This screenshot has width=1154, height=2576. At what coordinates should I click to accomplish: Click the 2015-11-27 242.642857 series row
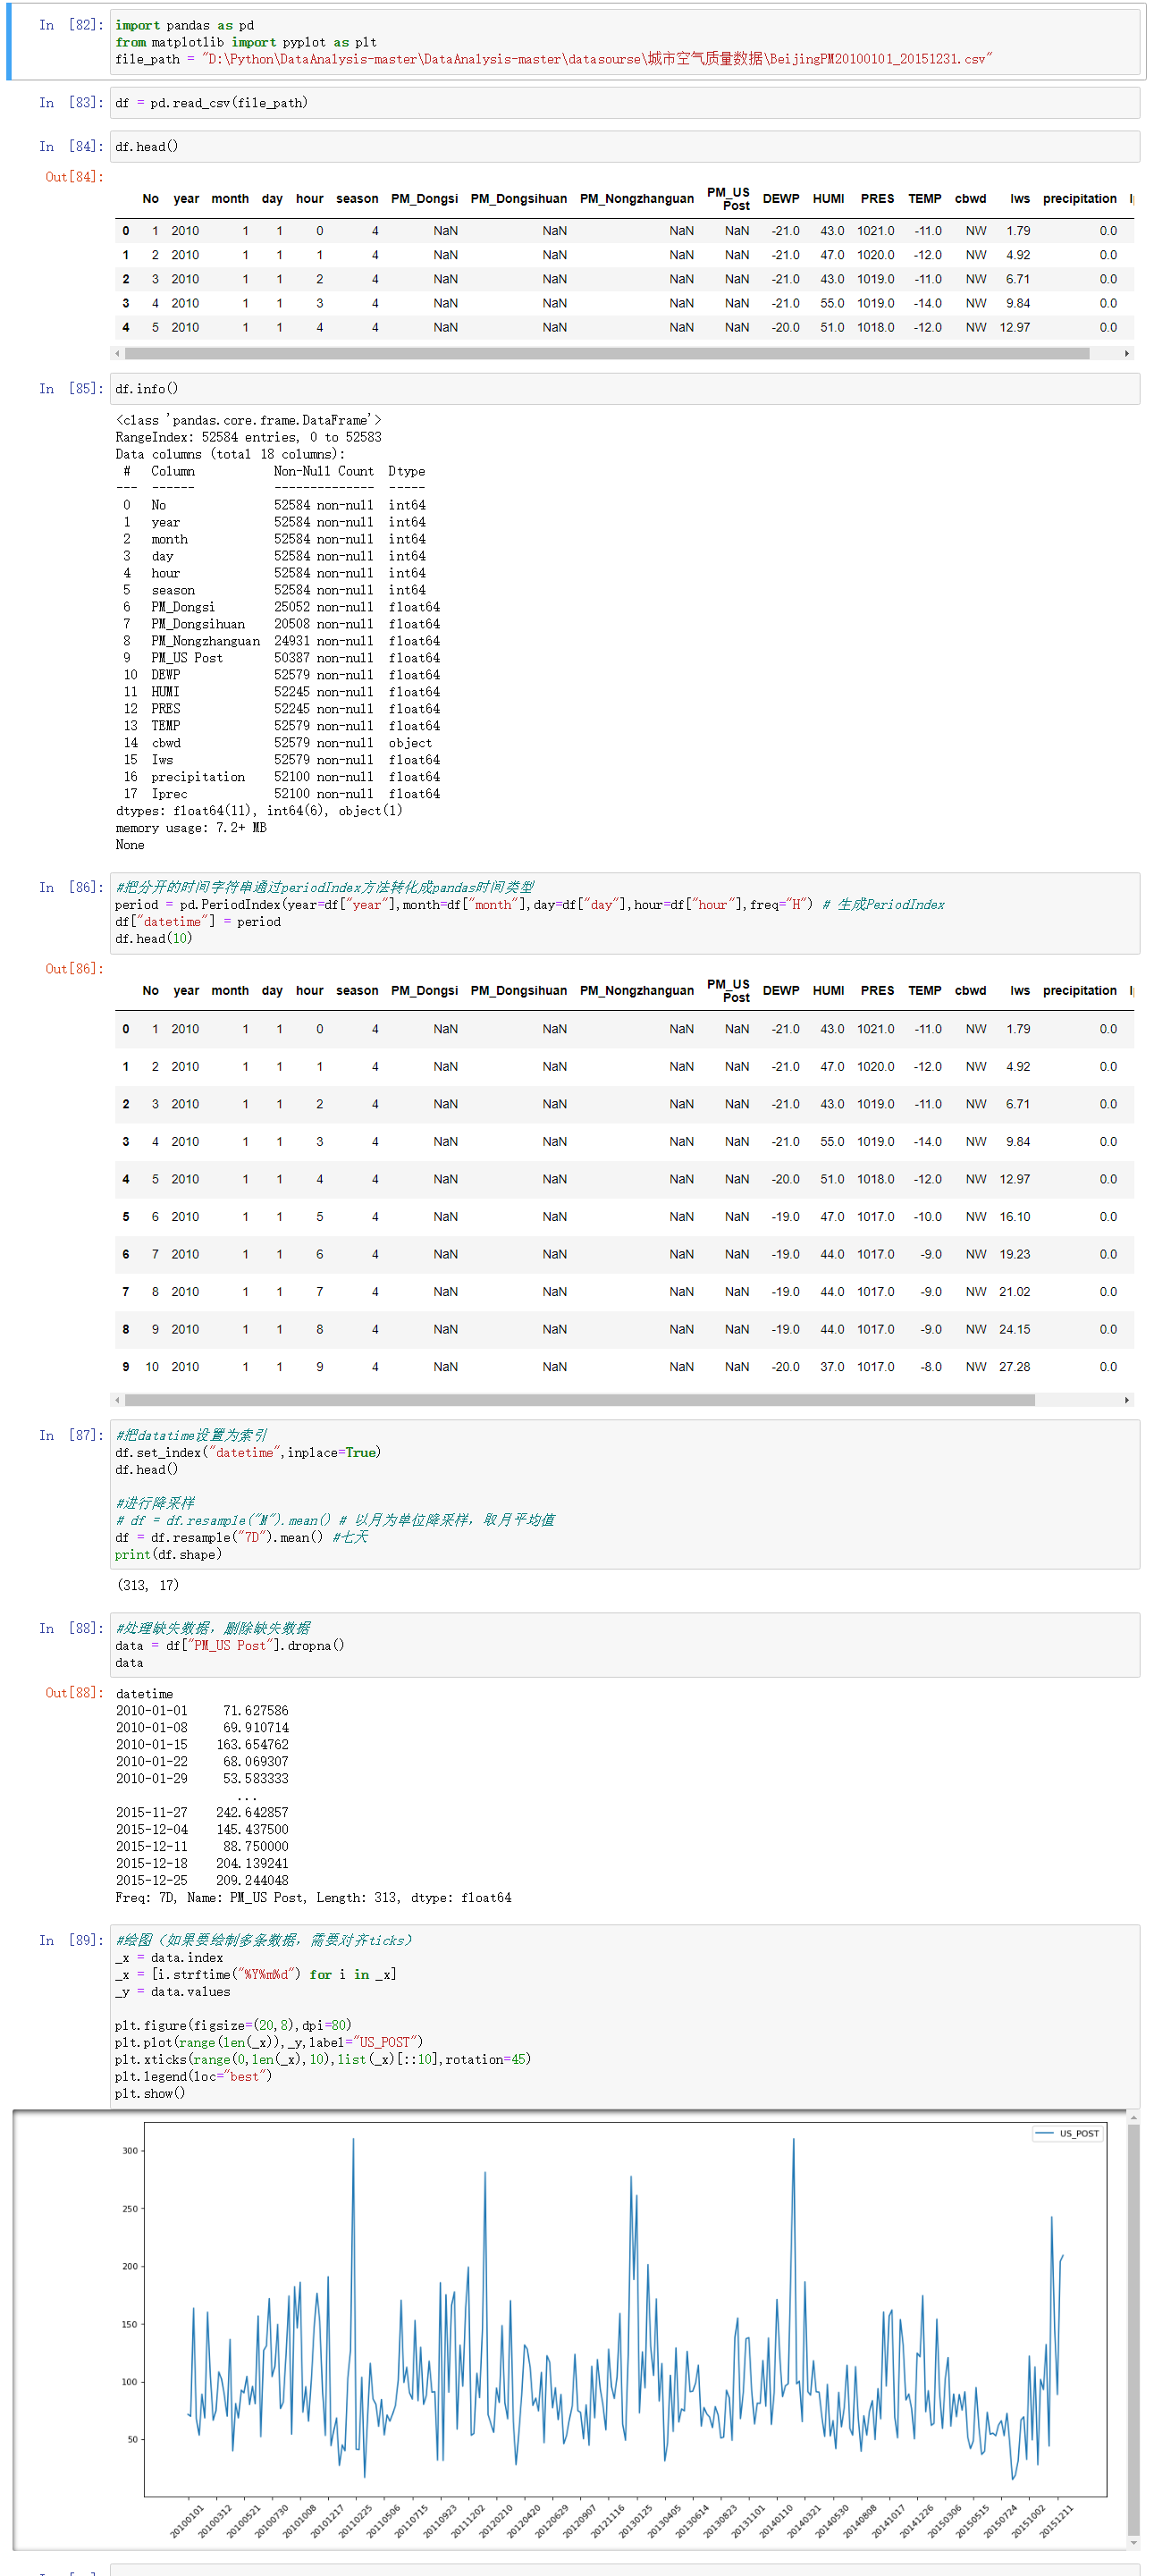202,1813
